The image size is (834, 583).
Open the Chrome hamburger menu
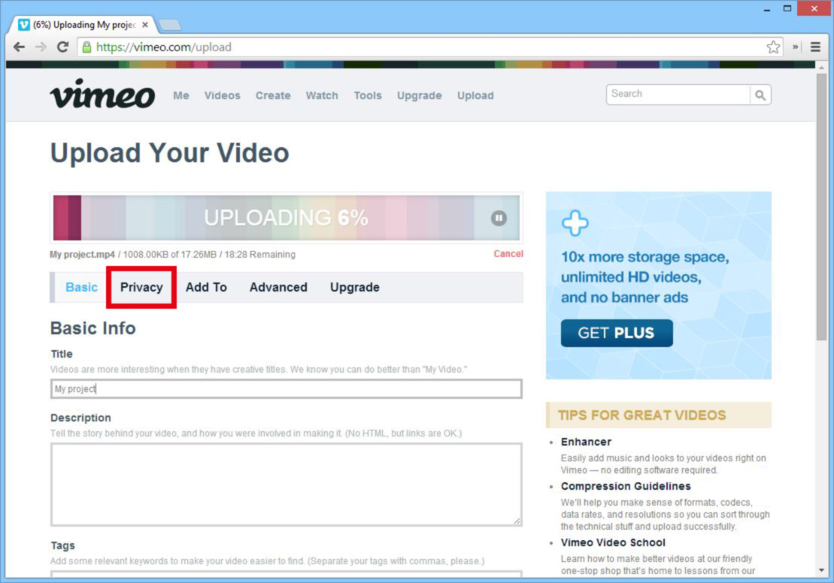tap(815, 47)
